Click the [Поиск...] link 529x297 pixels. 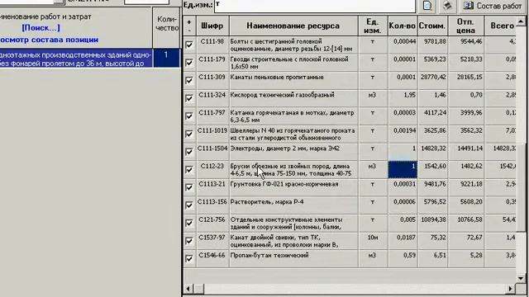click(x=41, y=28)
